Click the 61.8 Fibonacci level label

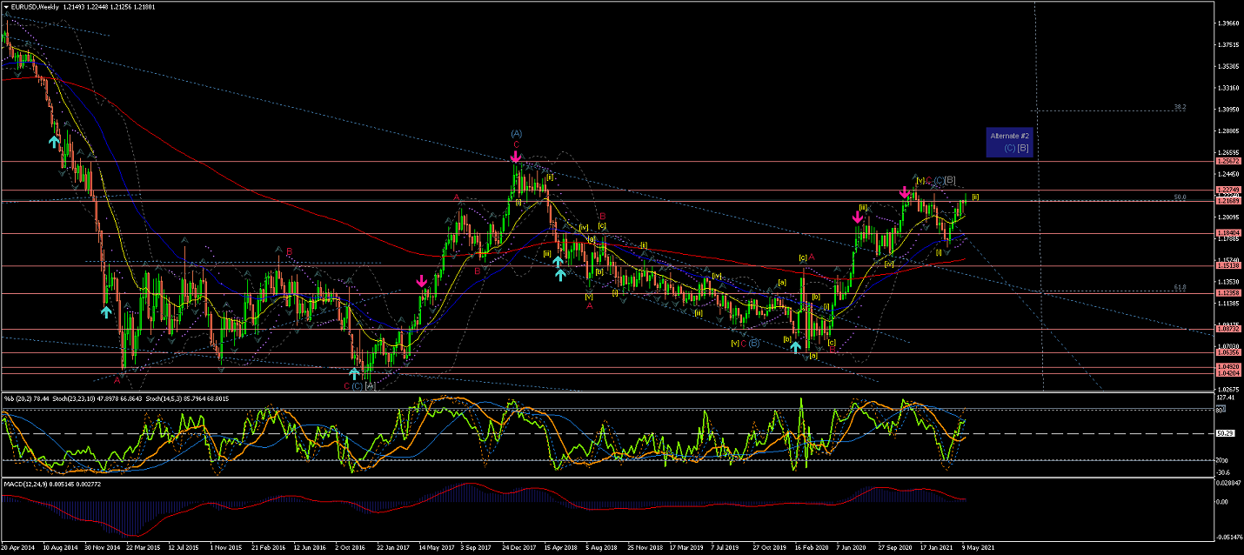1180,287
